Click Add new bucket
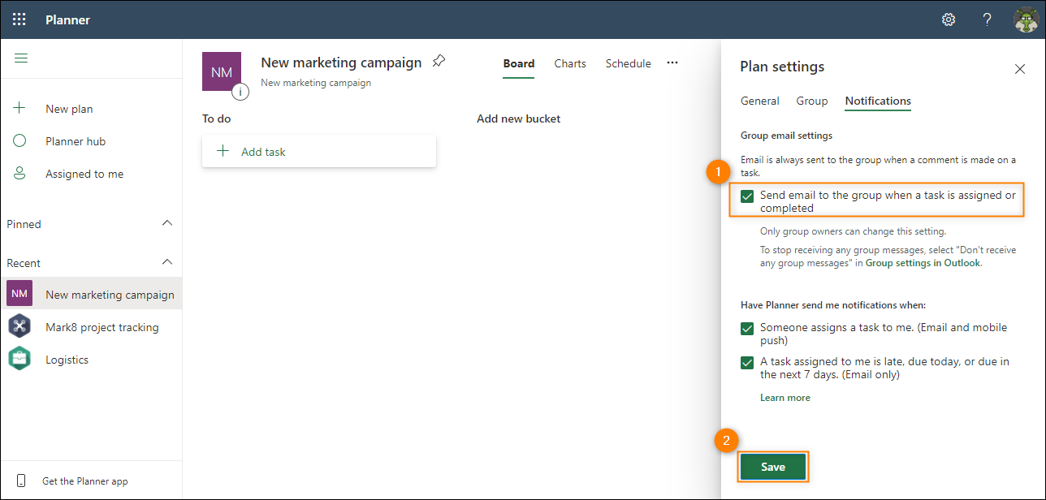 click(519, 119)
